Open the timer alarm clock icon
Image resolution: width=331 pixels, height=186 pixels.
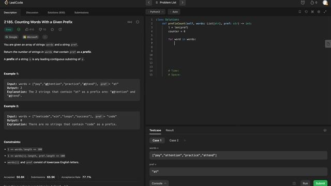pos(303,3)
